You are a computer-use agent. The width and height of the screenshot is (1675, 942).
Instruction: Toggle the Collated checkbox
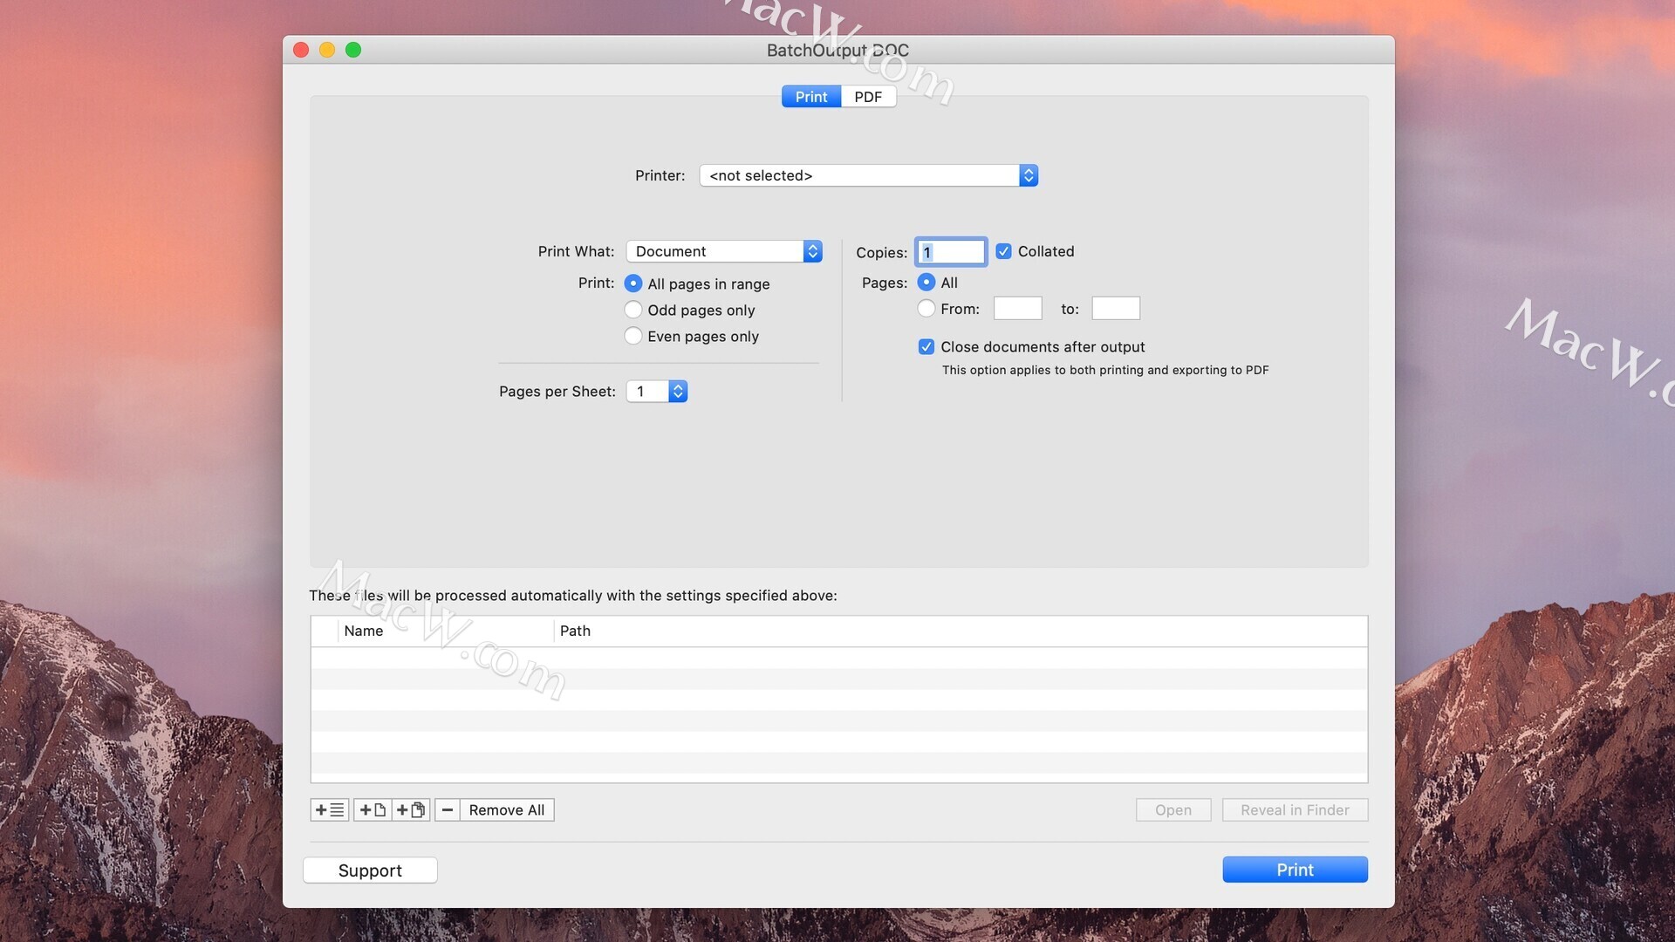tap(1004, 251)
